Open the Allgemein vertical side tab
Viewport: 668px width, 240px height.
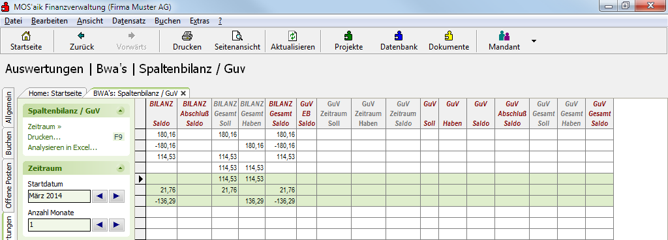click(8, 107)
